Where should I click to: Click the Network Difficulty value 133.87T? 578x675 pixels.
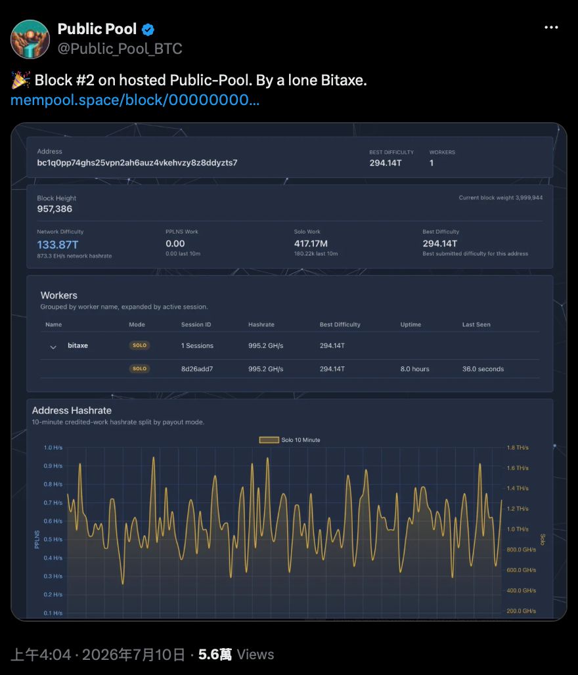tap(58, 244)
